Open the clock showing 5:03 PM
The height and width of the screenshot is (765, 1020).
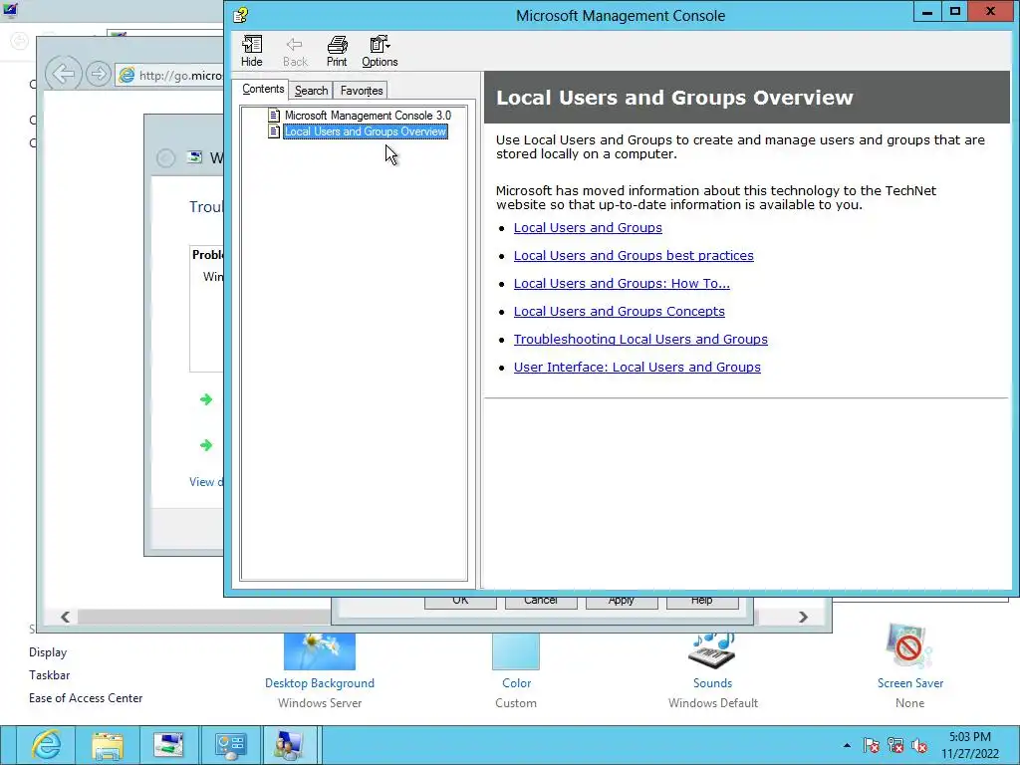pyautogui.click(x=970, y=745)
